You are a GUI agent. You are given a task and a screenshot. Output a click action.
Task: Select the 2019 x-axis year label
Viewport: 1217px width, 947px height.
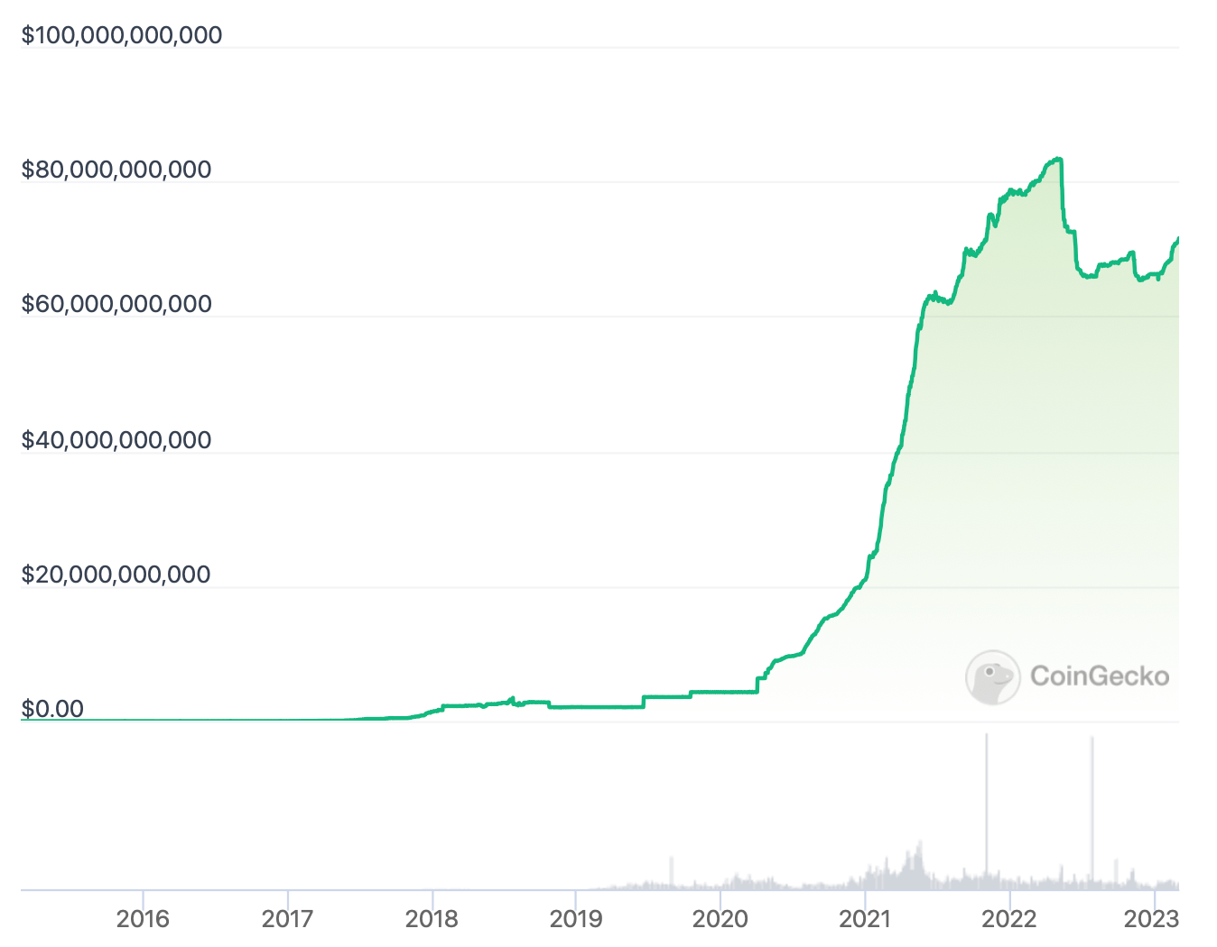pos(576,919)
